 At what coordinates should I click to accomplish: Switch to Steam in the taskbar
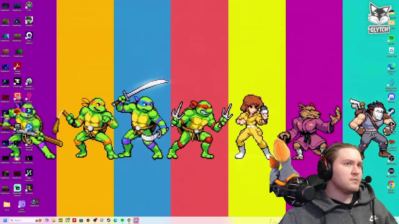point(108,220)
